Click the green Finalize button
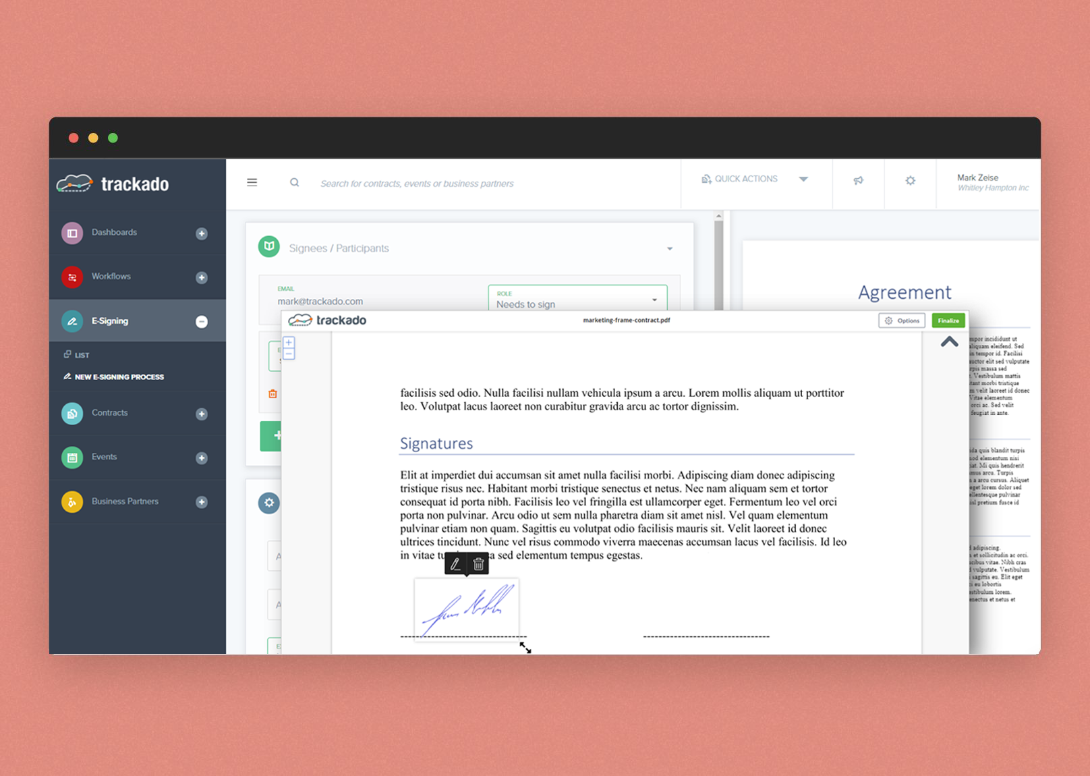1090x776 pixels. [948, 321]
